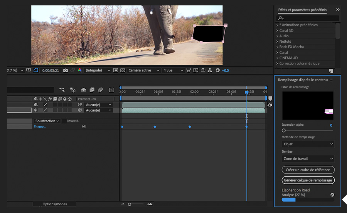Click the Forme... mask path link
347x213 pixels.
click(40, 127)
